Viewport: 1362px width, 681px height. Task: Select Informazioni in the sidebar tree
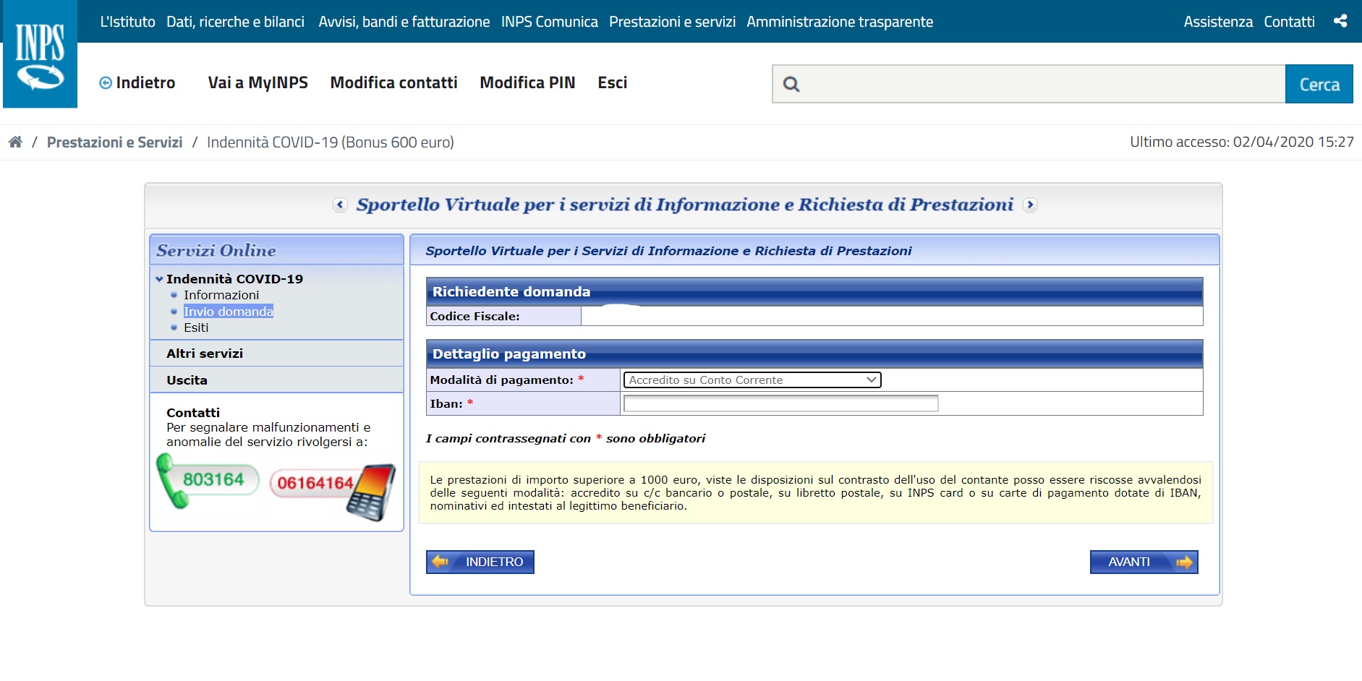point(221,295)
